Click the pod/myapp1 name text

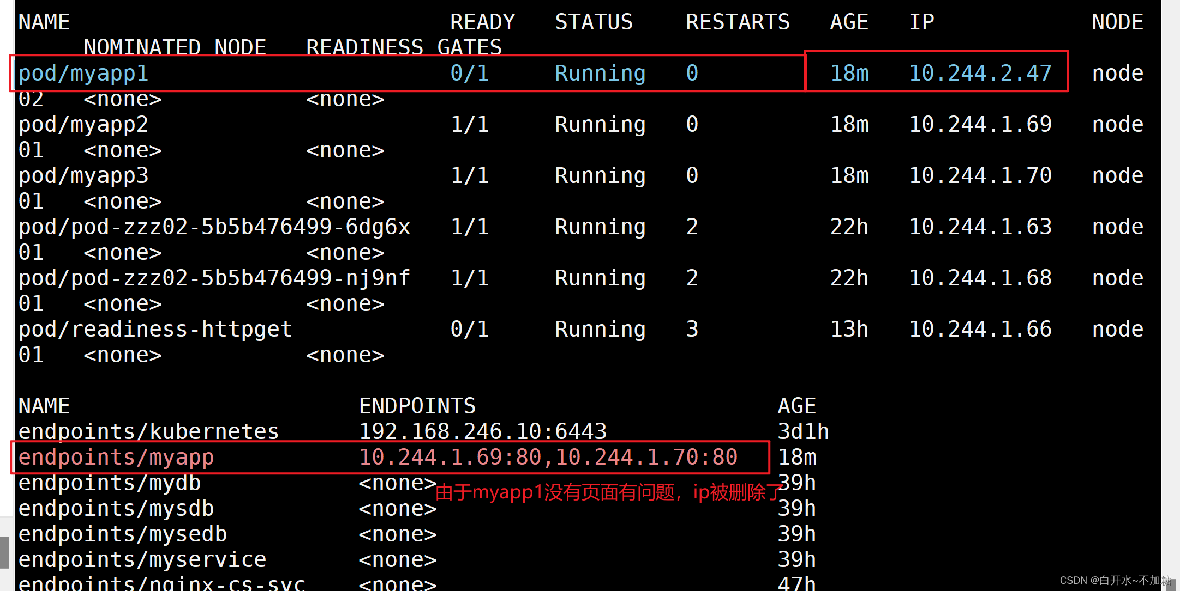pos(83,74)
